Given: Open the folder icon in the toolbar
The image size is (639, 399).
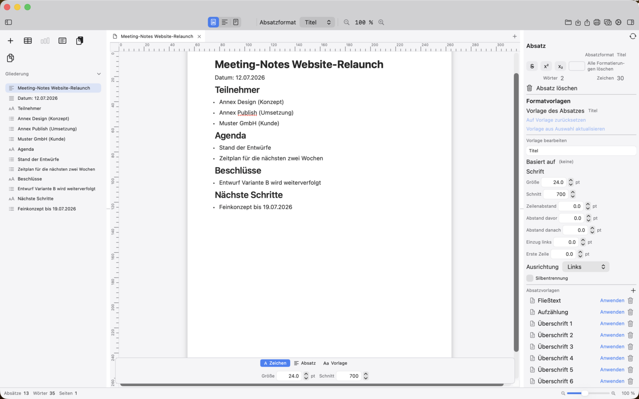Looking at the screenshot, I should 568,22.
